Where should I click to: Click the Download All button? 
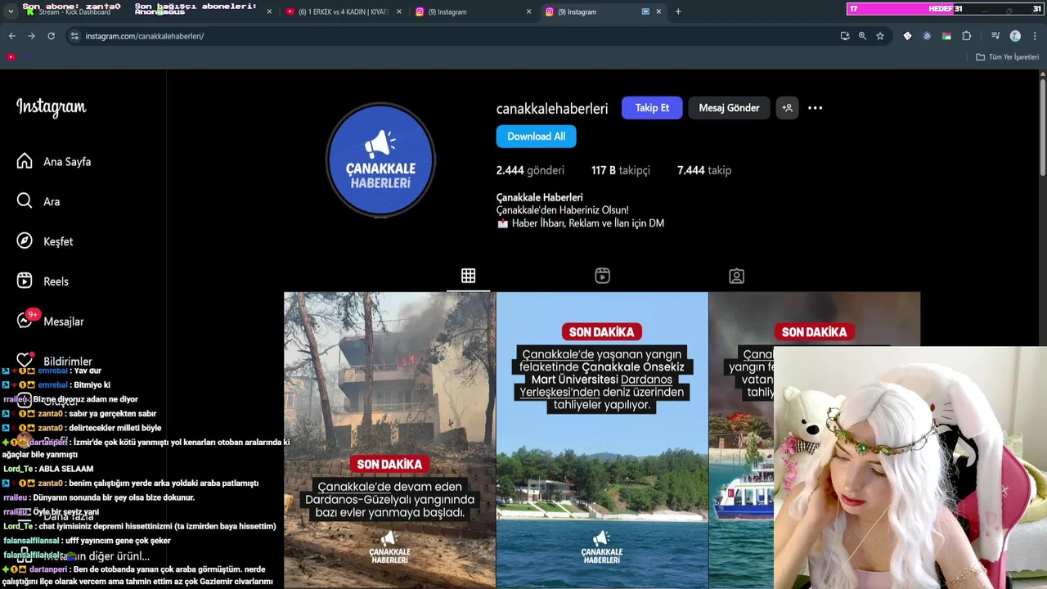536,137
